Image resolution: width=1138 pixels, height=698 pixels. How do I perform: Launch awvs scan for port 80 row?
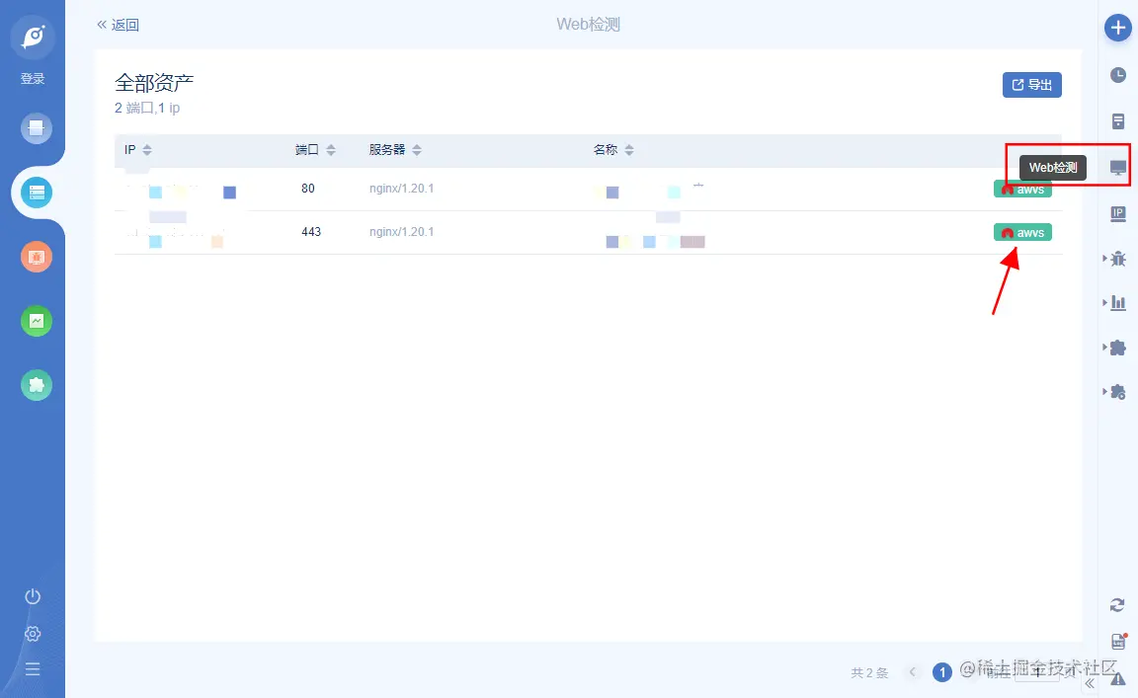[x=1022, y=190]
